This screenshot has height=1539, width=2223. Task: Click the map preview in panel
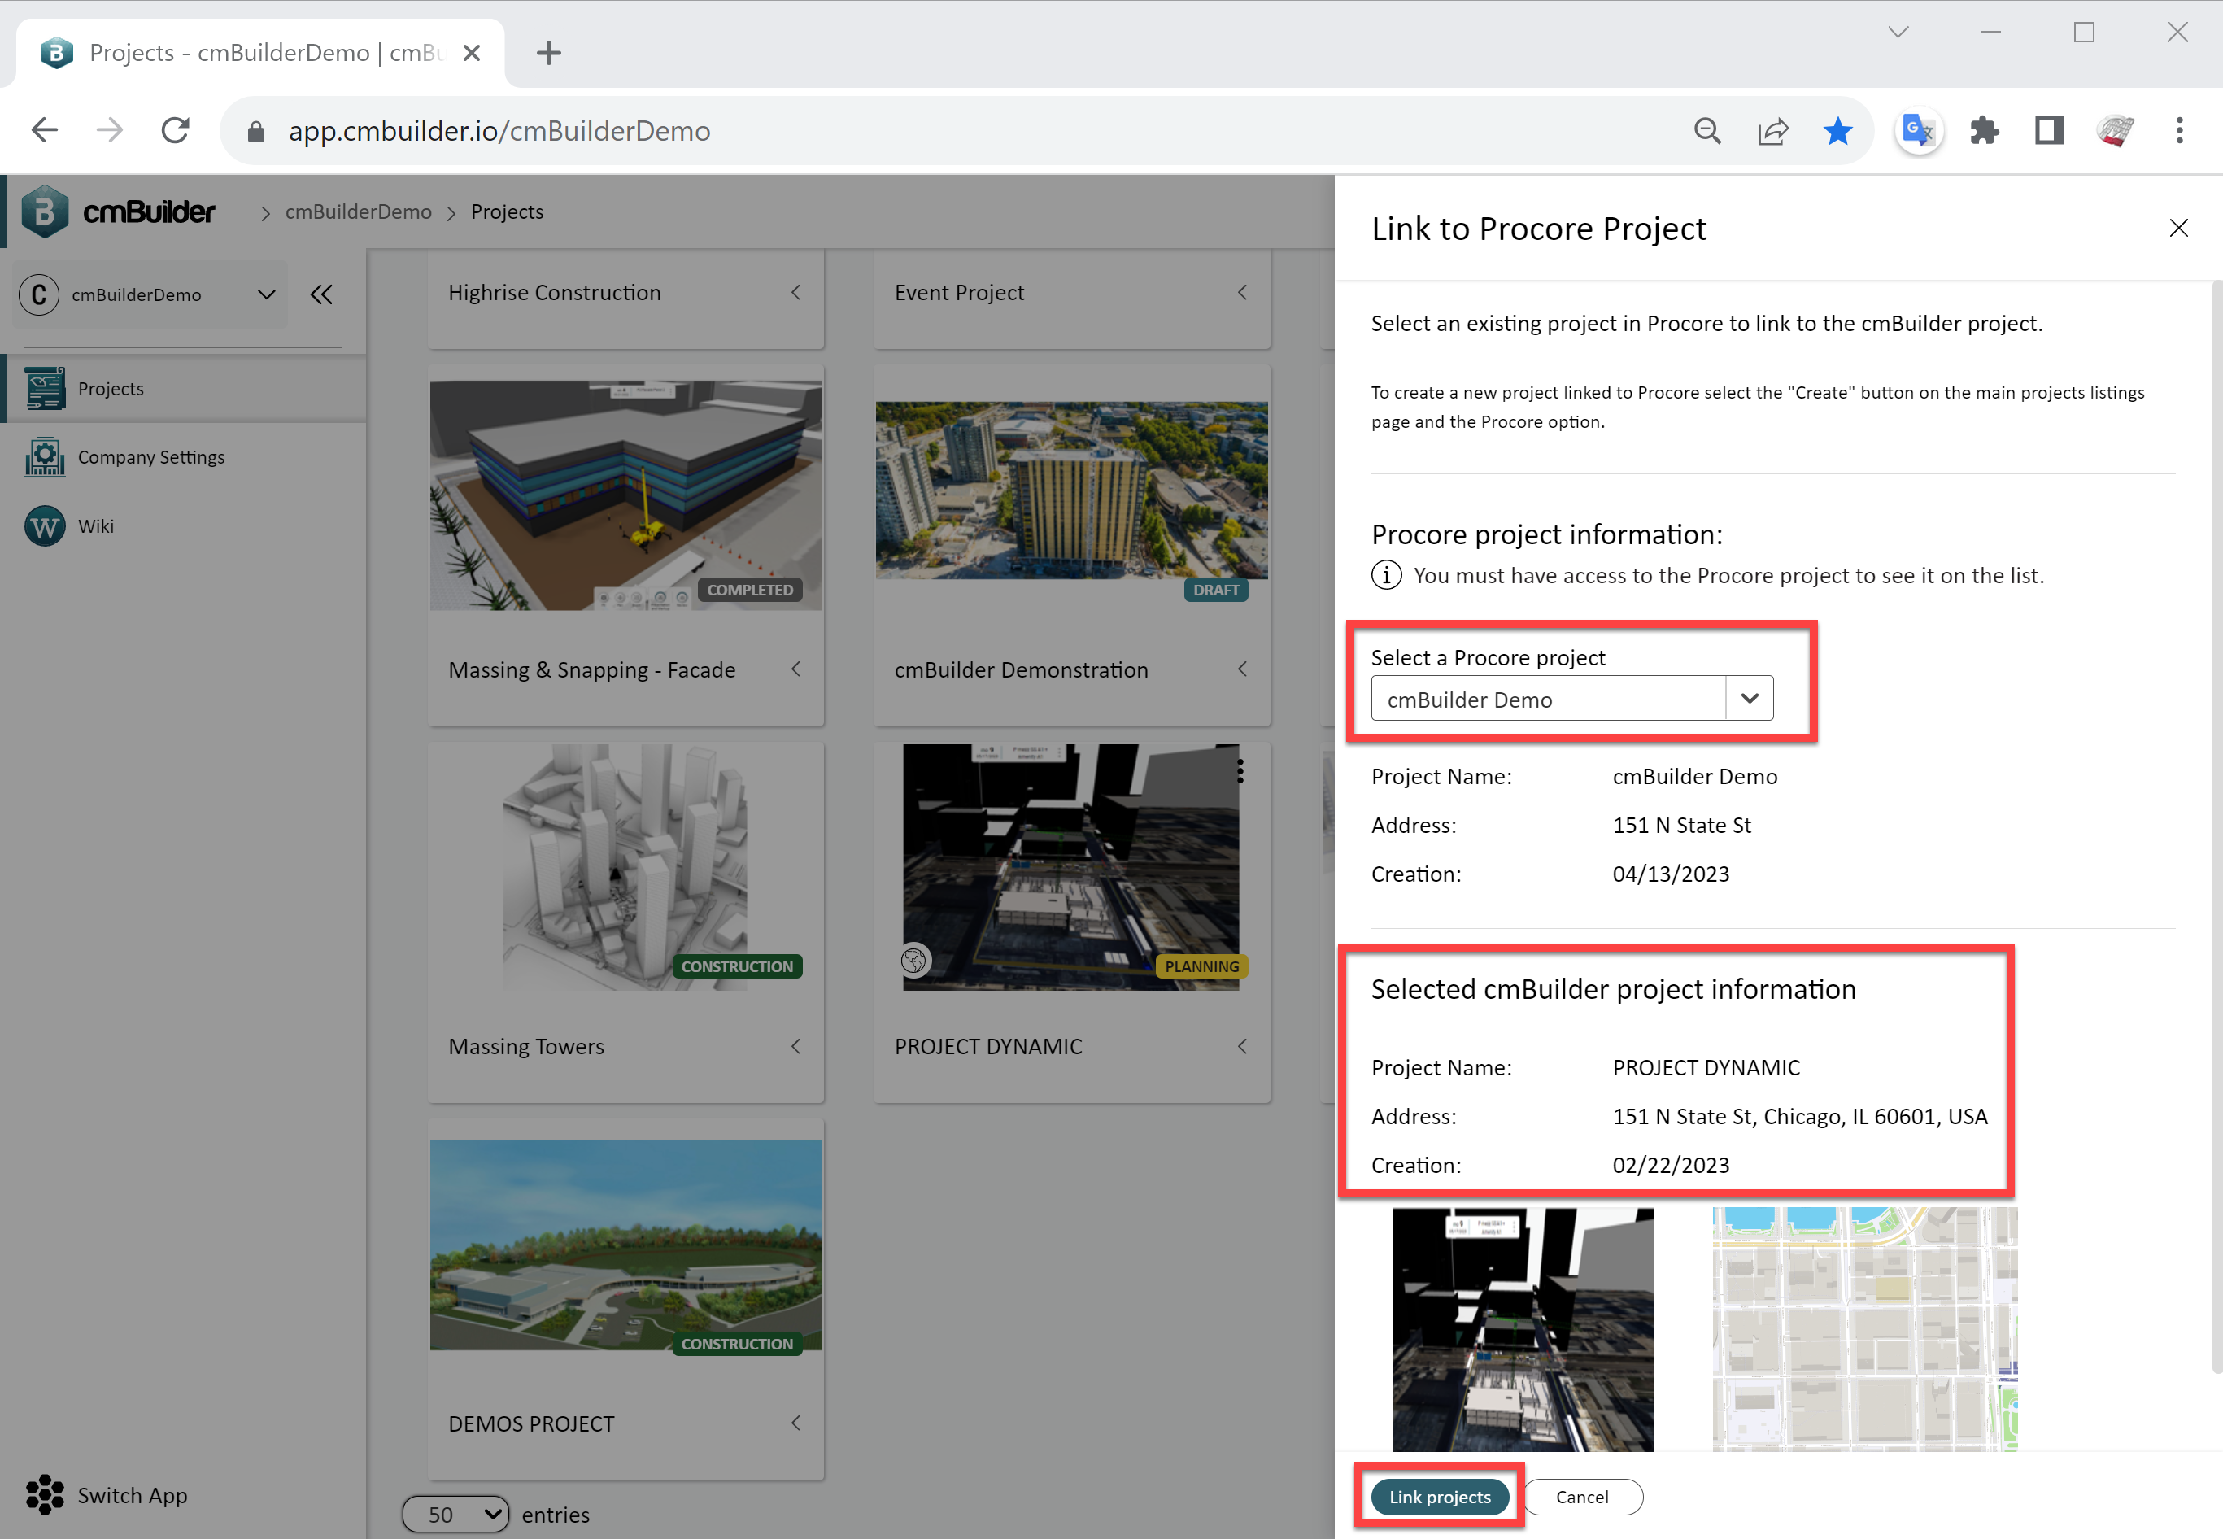click(1864, 1329)
